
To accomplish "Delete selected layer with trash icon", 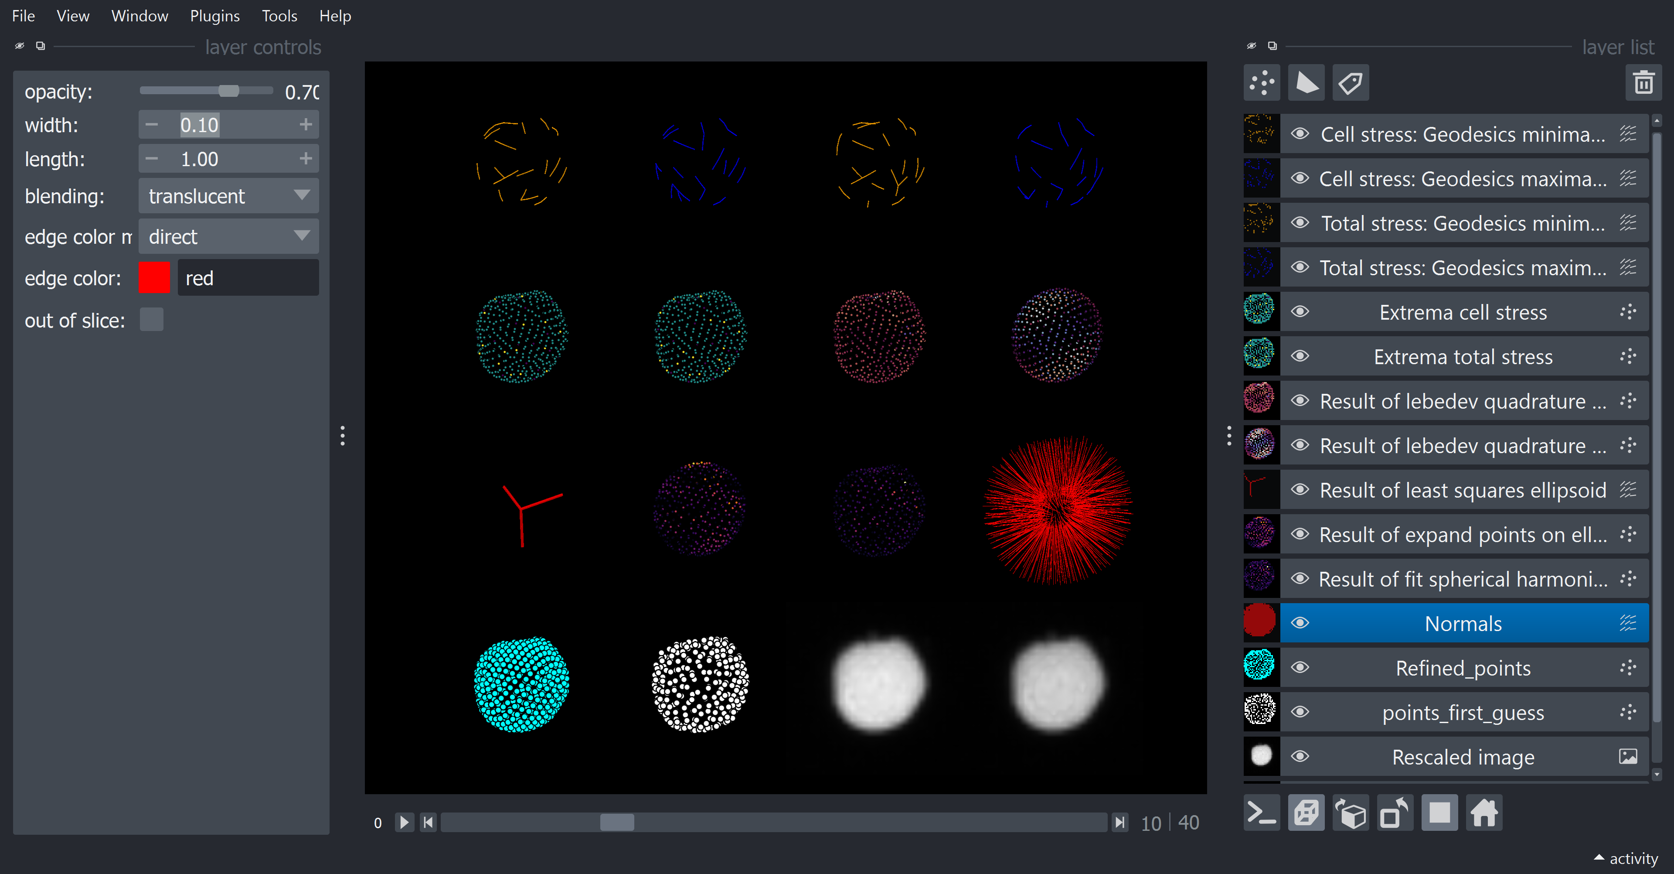I will click(1643, 83).
